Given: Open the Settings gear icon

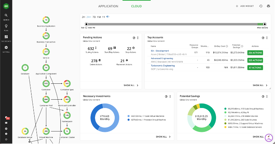Looking at the screenshot, I should (6, 47).
